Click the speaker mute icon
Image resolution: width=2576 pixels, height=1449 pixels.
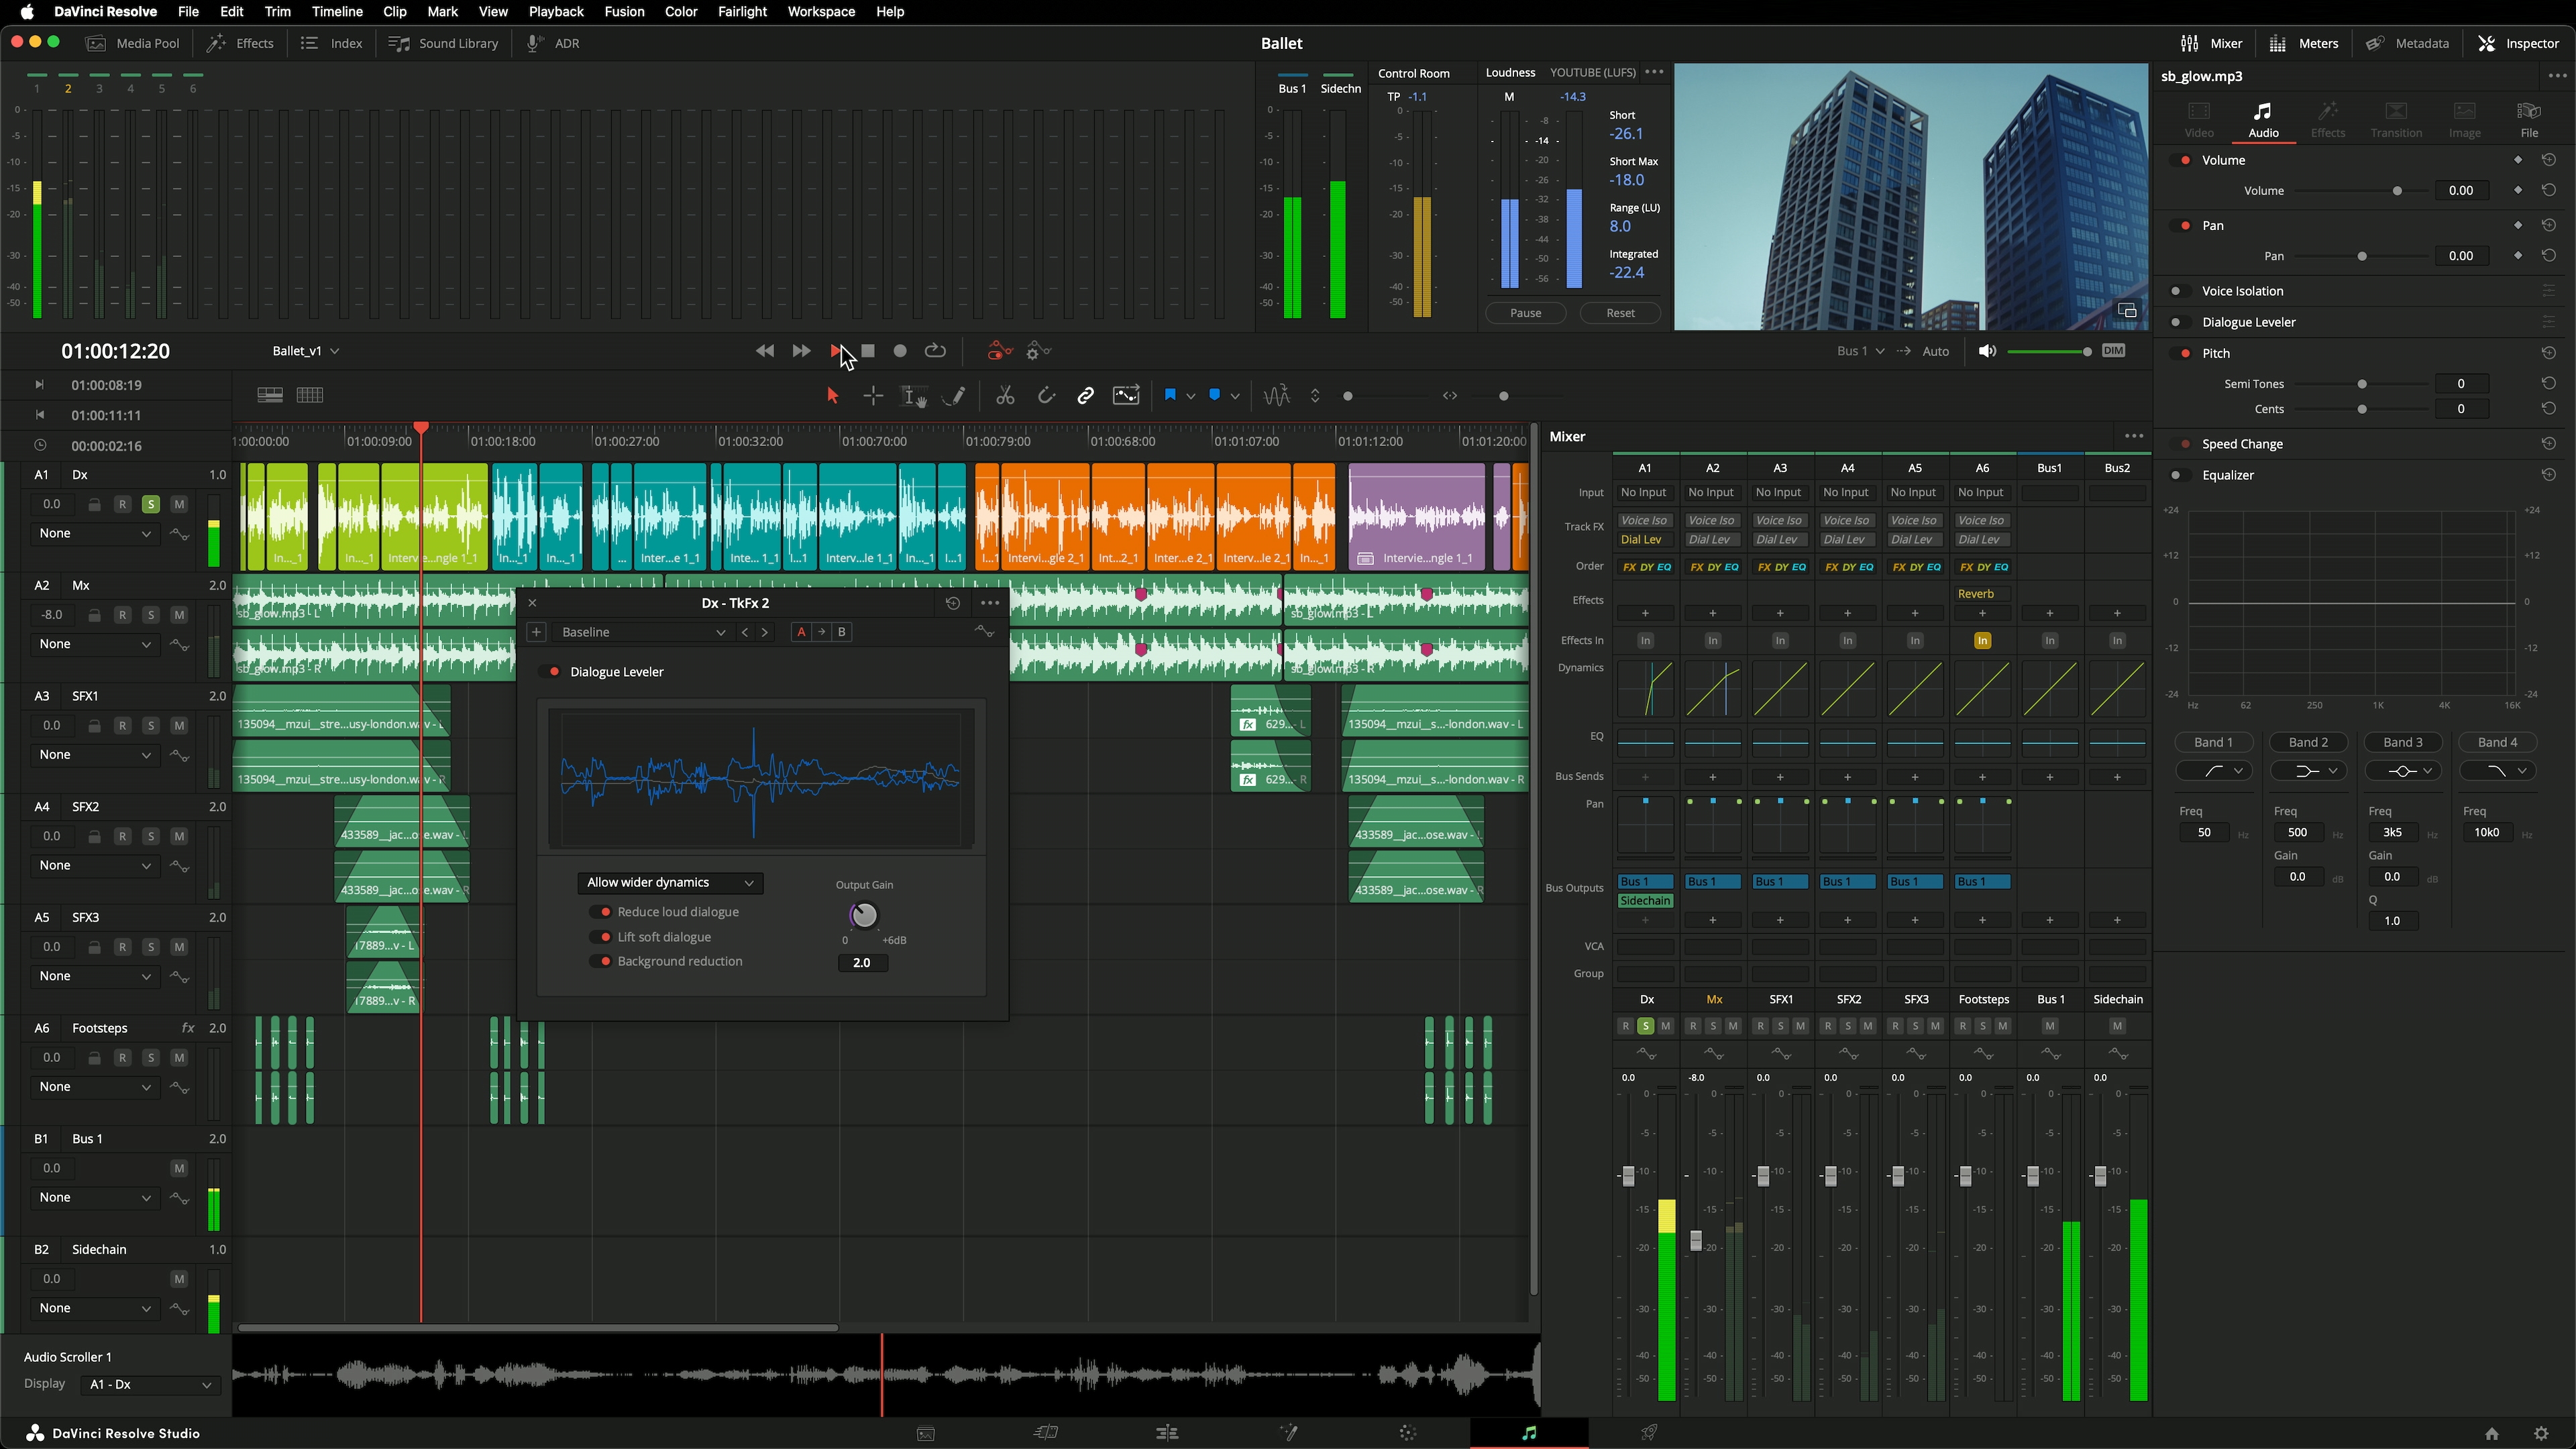(1987, 351)
